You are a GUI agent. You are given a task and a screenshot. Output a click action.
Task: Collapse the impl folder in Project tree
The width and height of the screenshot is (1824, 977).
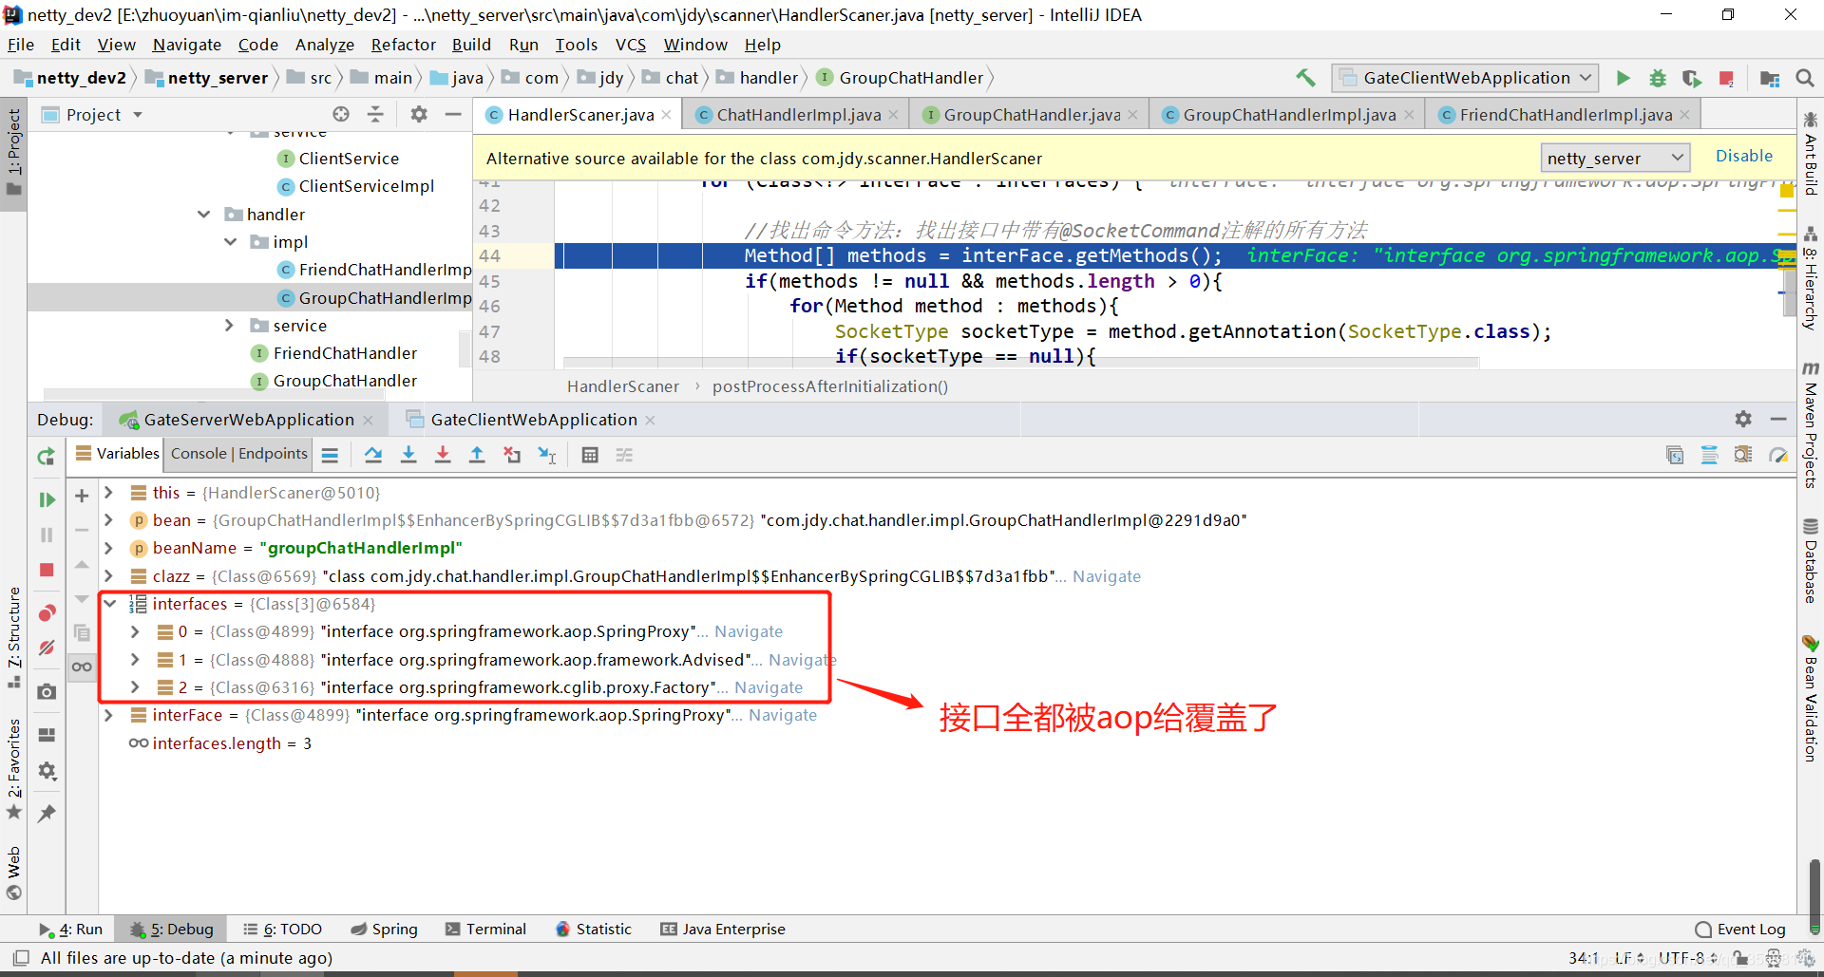click(230, 242)
